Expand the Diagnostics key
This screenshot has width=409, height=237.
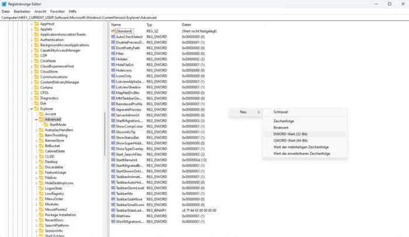point(32,98)
